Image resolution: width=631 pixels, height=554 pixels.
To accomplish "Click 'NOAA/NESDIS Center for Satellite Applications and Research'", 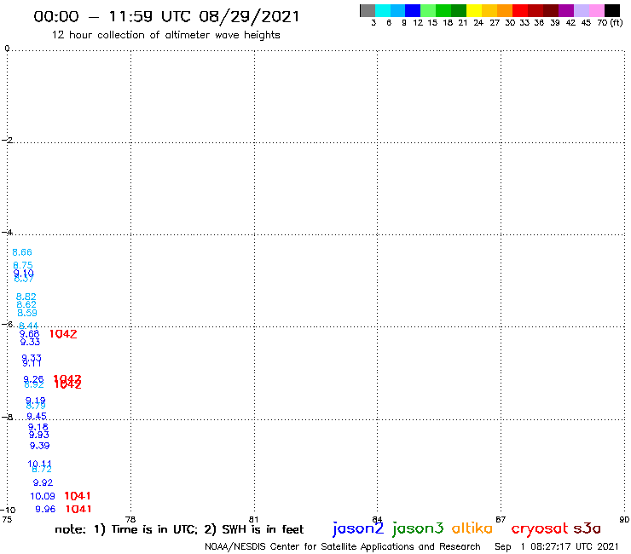I will (x=343, y=546).
